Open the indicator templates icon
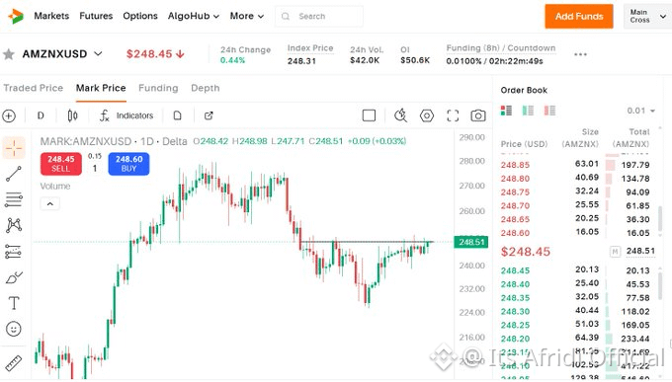Viewport: 672px width, 382px height. click(178, 115)
